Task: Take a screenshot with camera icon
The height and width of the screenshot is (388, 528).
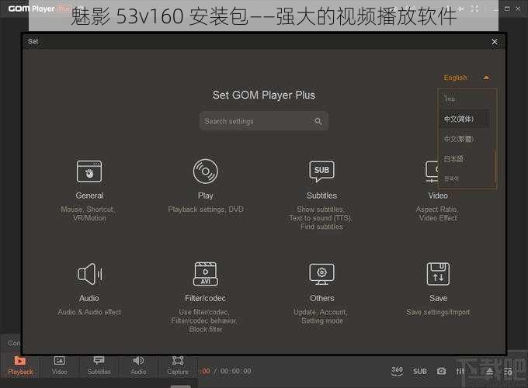Action: [441, 371]
